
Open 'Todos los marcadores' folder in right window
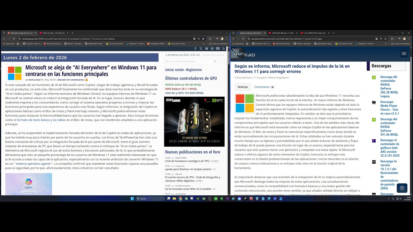[400, 43]
